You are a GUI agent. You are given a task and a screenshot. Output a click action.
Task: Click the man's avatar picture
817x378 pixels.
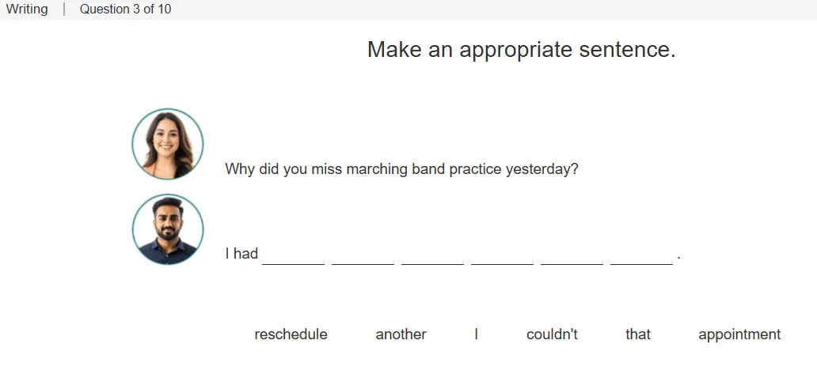168,229
